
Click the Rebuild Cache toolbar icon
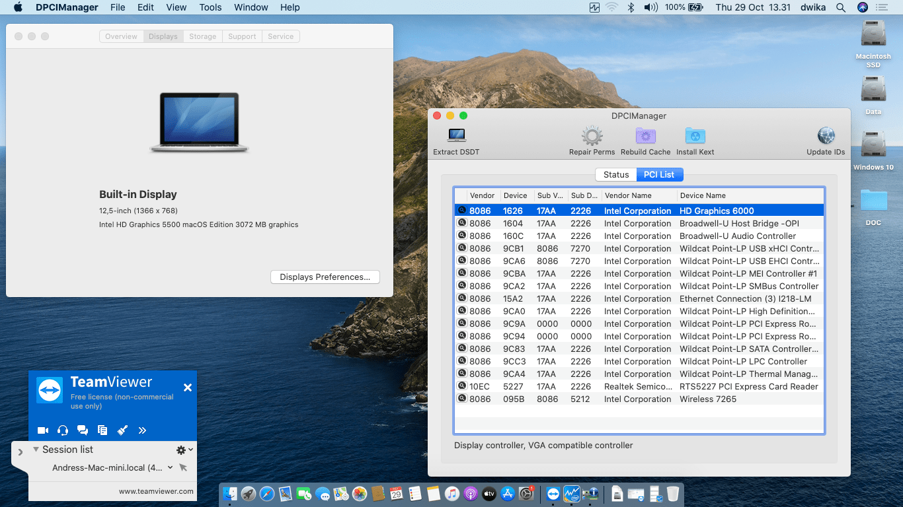(x=645, y=135)
